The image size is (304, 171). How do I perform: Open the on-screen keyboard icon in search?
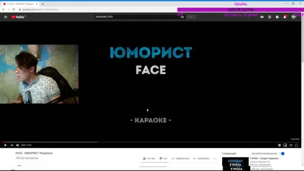[x=182, y=17]
